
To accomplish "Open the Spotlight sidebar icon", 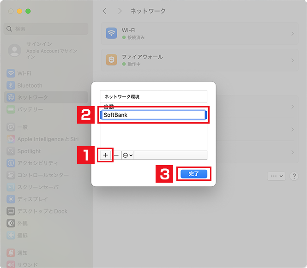I will pos(11,151).
